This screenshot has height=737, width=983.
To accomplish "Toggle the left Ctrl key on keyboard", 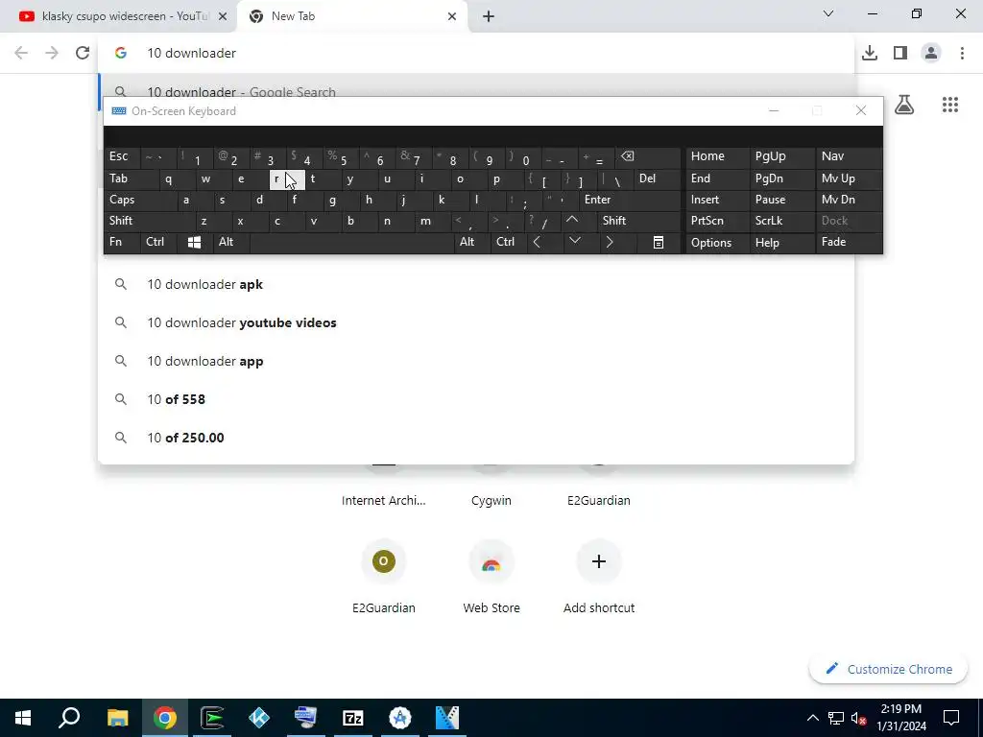I will (158, 242).
